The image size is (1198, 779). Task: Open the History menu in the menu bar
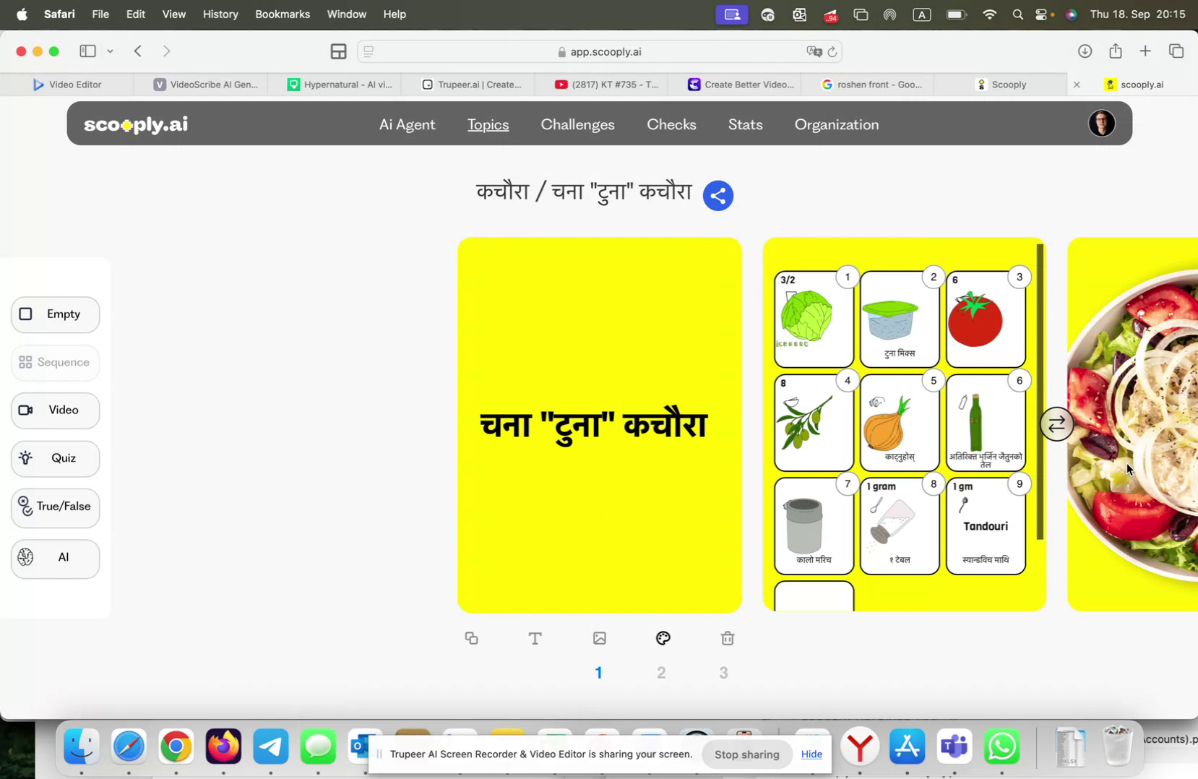click(x=220, y=14)
